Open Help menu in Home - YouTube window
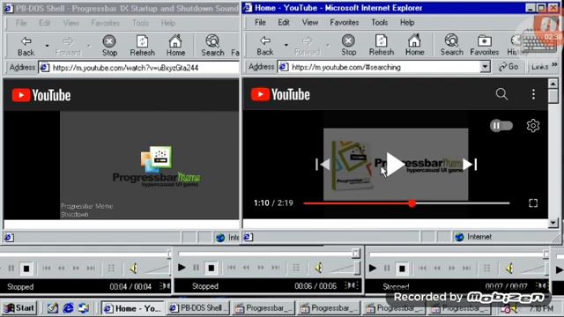This screenshot has height=317, width=564. 407,22
